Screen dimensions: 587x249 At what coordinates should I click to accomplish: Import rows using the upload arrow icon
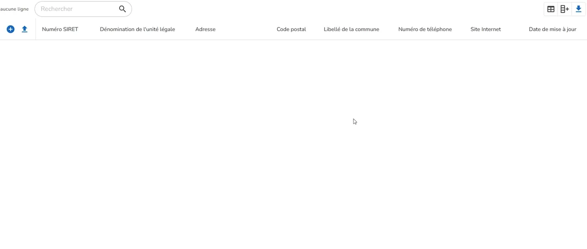tap(25, 29)
